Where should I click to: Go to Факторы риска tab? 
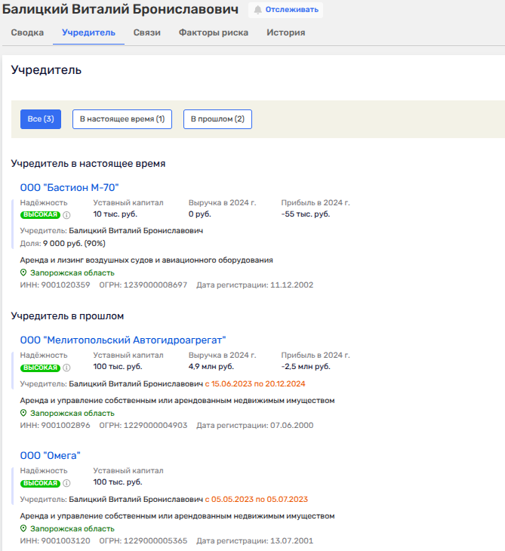pyautogui.click(x=214, y=33)
